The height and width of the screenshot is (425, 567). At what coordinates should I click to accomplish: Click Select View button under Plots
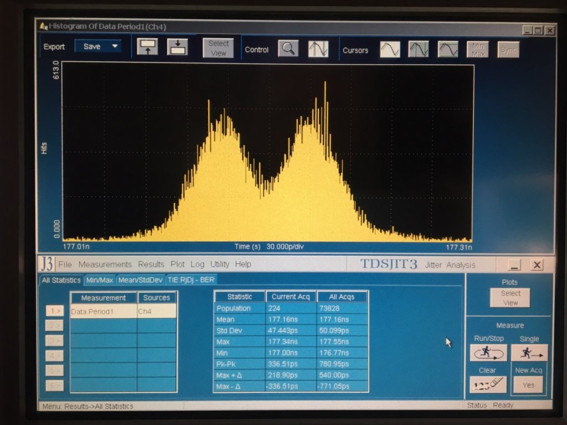[510, 298]
